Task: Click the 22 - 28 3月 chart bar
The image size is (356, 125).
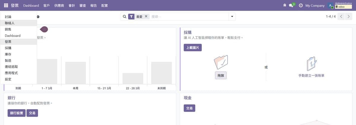Action: click(133, 79)
